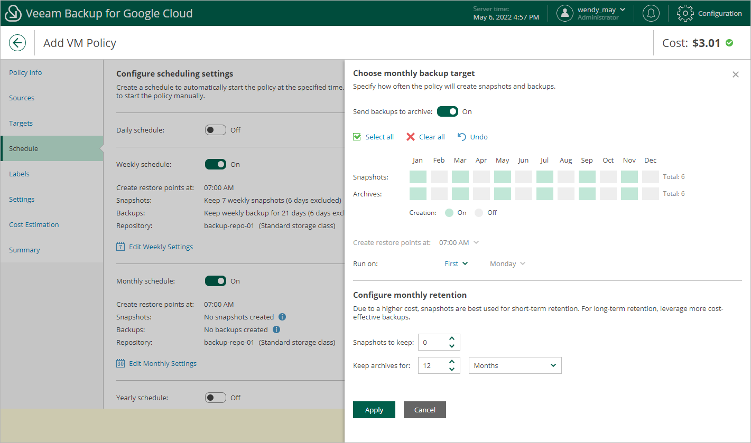Click Clear all link text
Screen dimensions: 751x443
(x=432, y=137)
